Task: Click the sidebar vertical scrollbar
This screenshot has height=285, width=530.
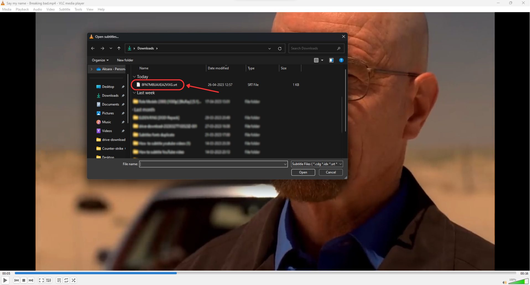Action: point(128,98)
